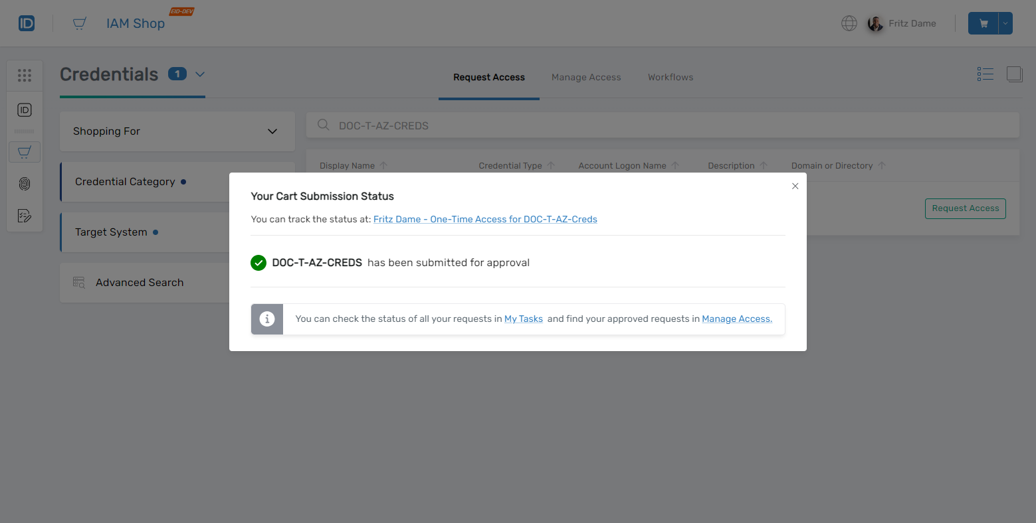
Task: Open the apps grid in the sidebar
Action: point(25,75)
